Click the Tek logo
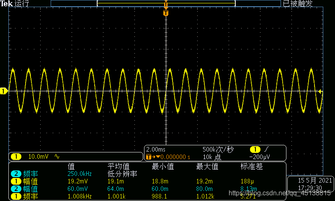Viewport: 335px width, 201px height. tap(6, 3)
